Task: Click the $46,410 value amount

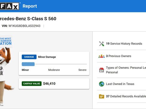Action: (x=49, y=84)
